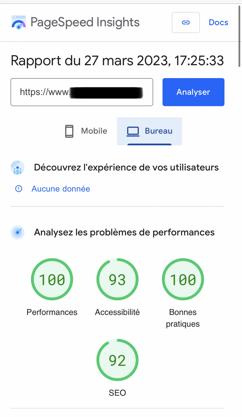Click the Accessibilité score gauge of 93
242x417 pixels.
pos(117,280)
